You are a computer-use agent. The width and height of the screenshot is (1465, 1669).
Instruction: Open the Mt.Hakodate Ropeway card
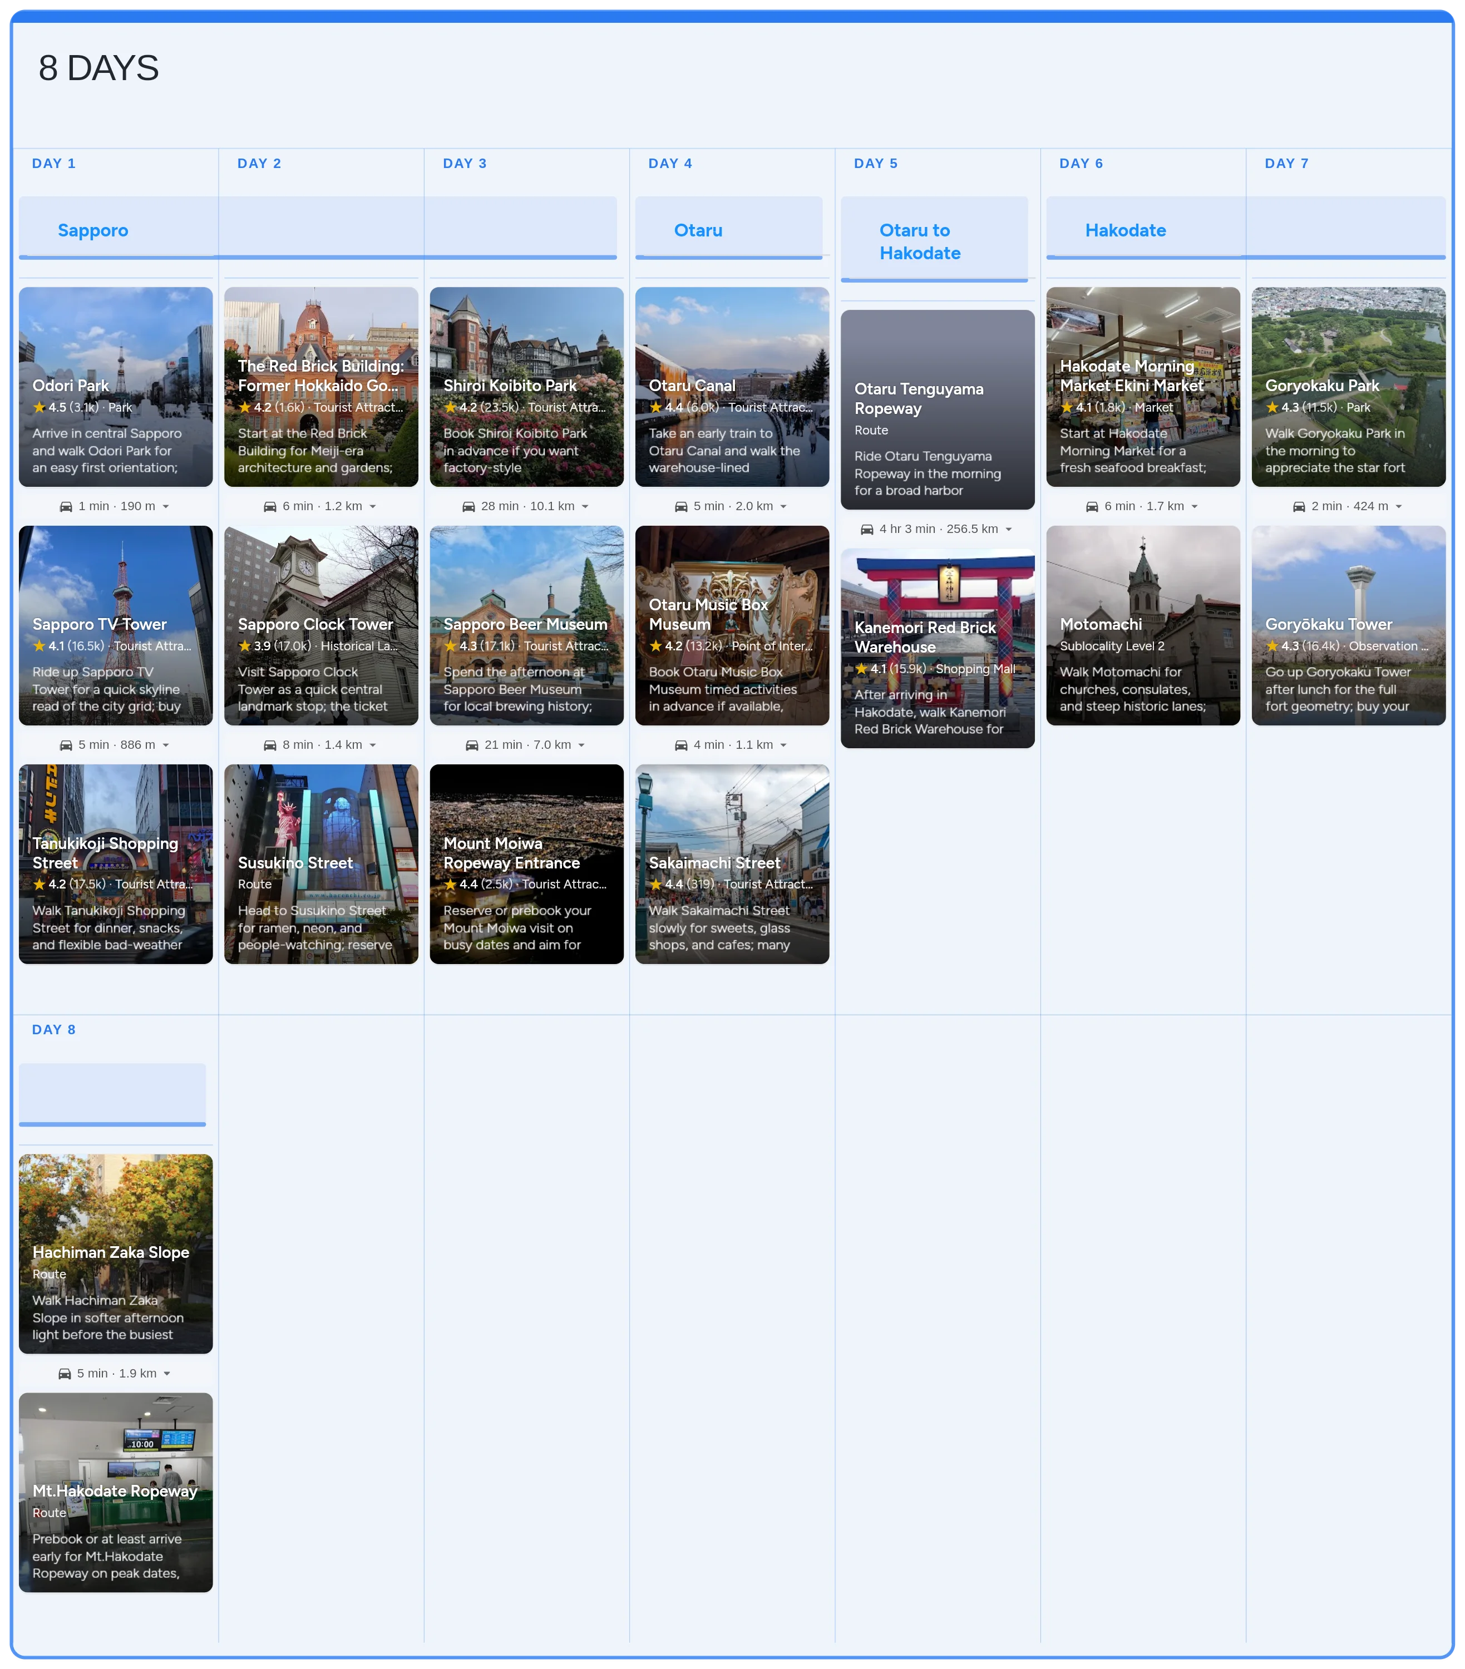[116, 1493]
